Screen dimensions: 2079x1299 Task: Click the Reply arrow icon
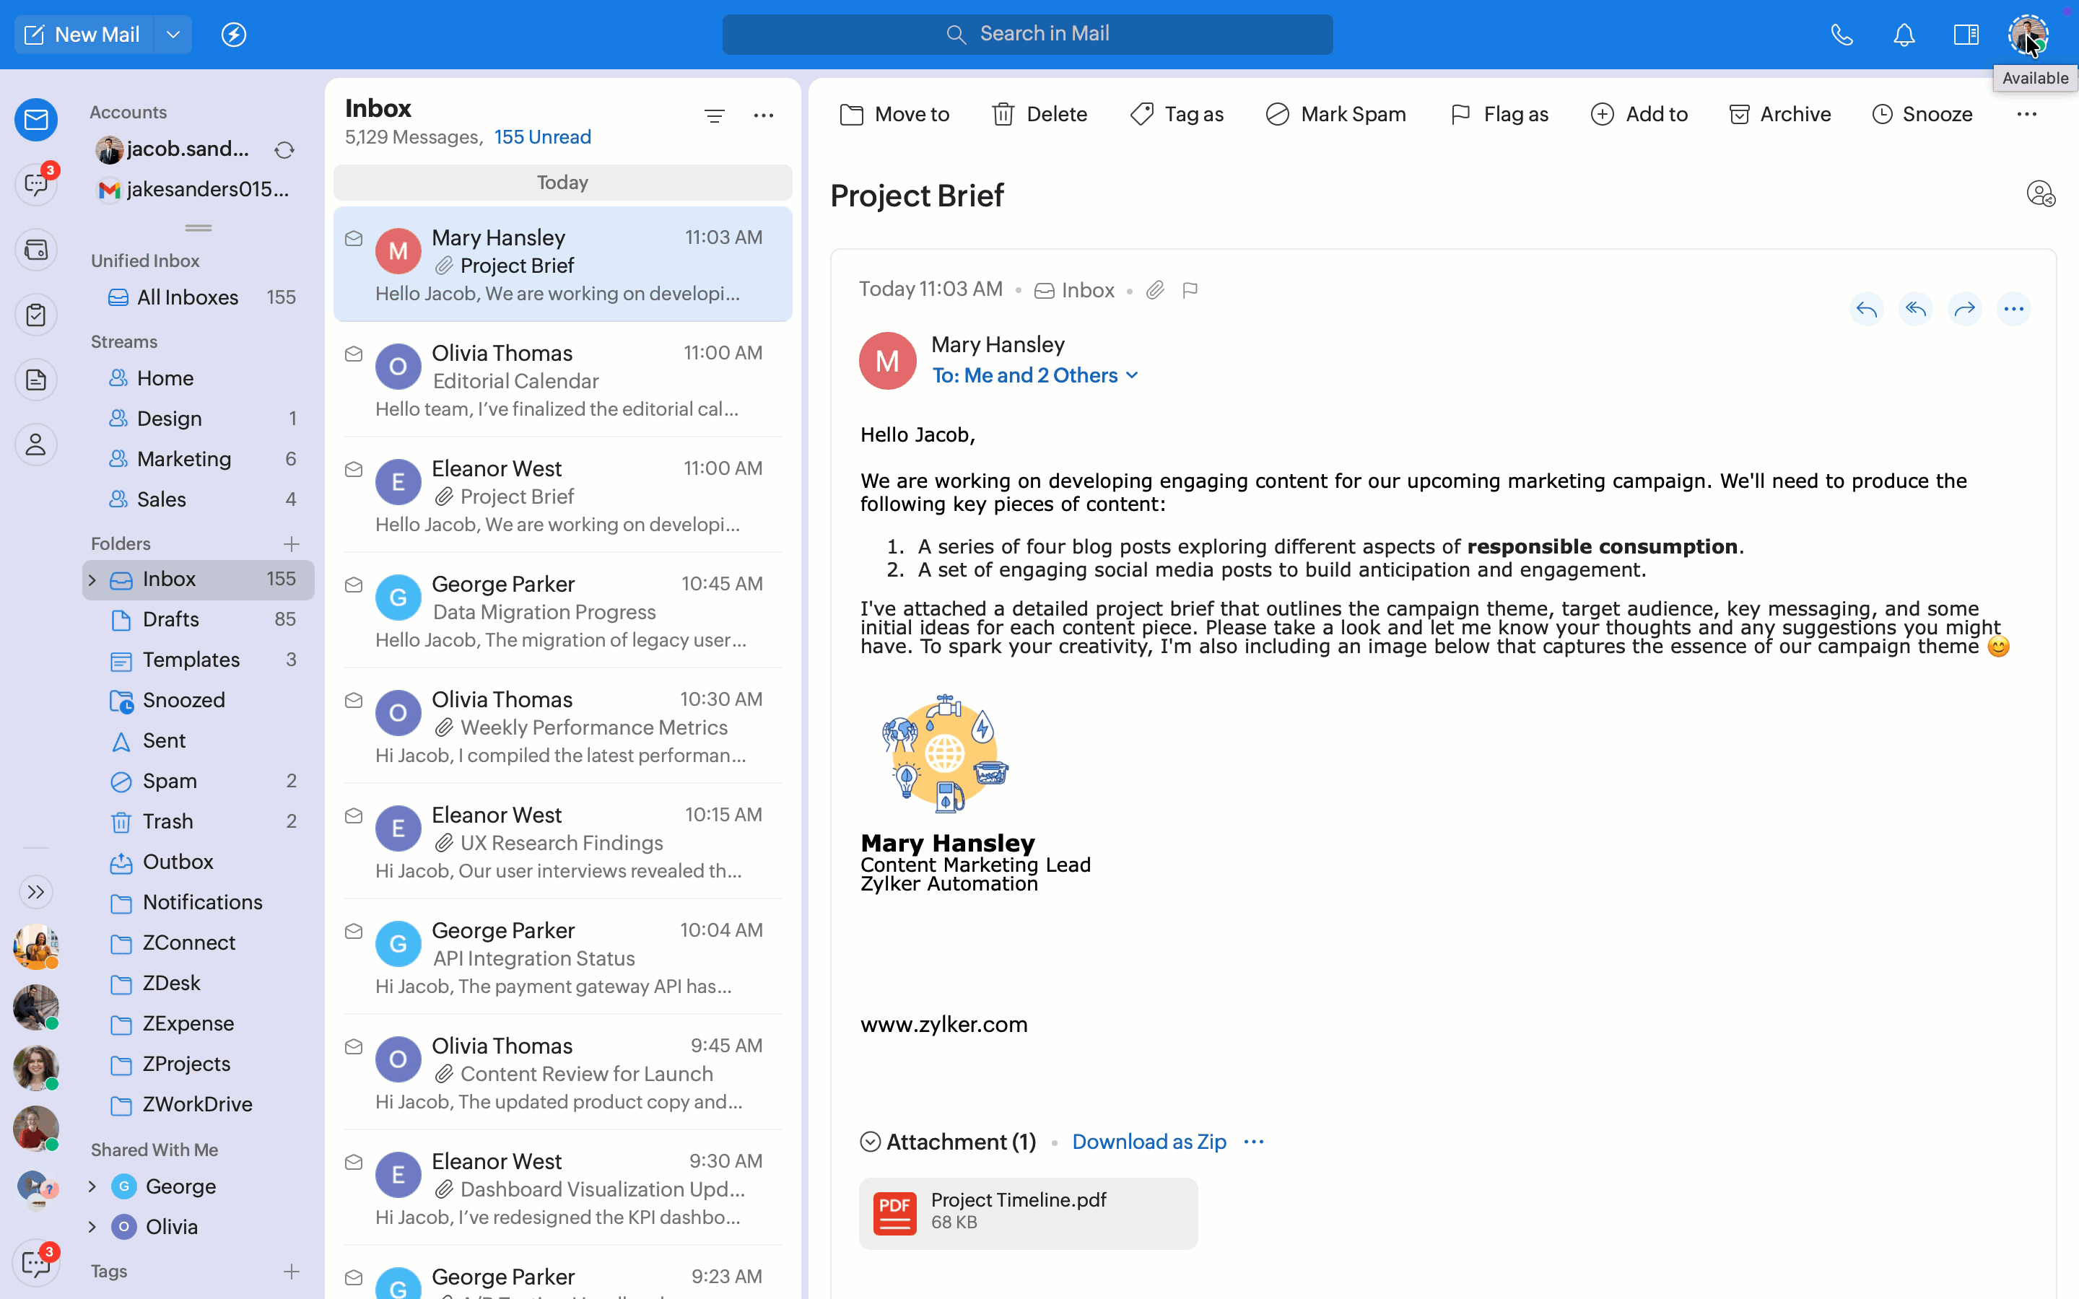tap(1866, 310)
